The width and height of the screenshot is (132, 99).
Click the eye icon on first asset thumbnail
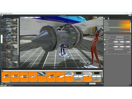[10, 80]
